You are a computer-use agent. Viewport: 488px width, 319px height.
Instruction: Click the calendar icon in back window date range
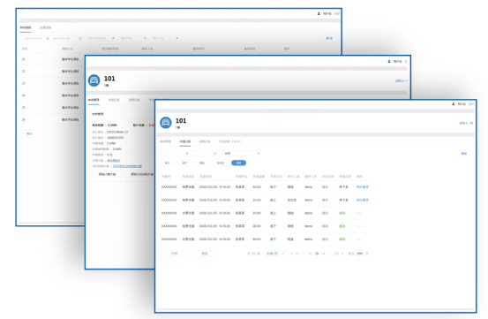(x=80, y=38)
